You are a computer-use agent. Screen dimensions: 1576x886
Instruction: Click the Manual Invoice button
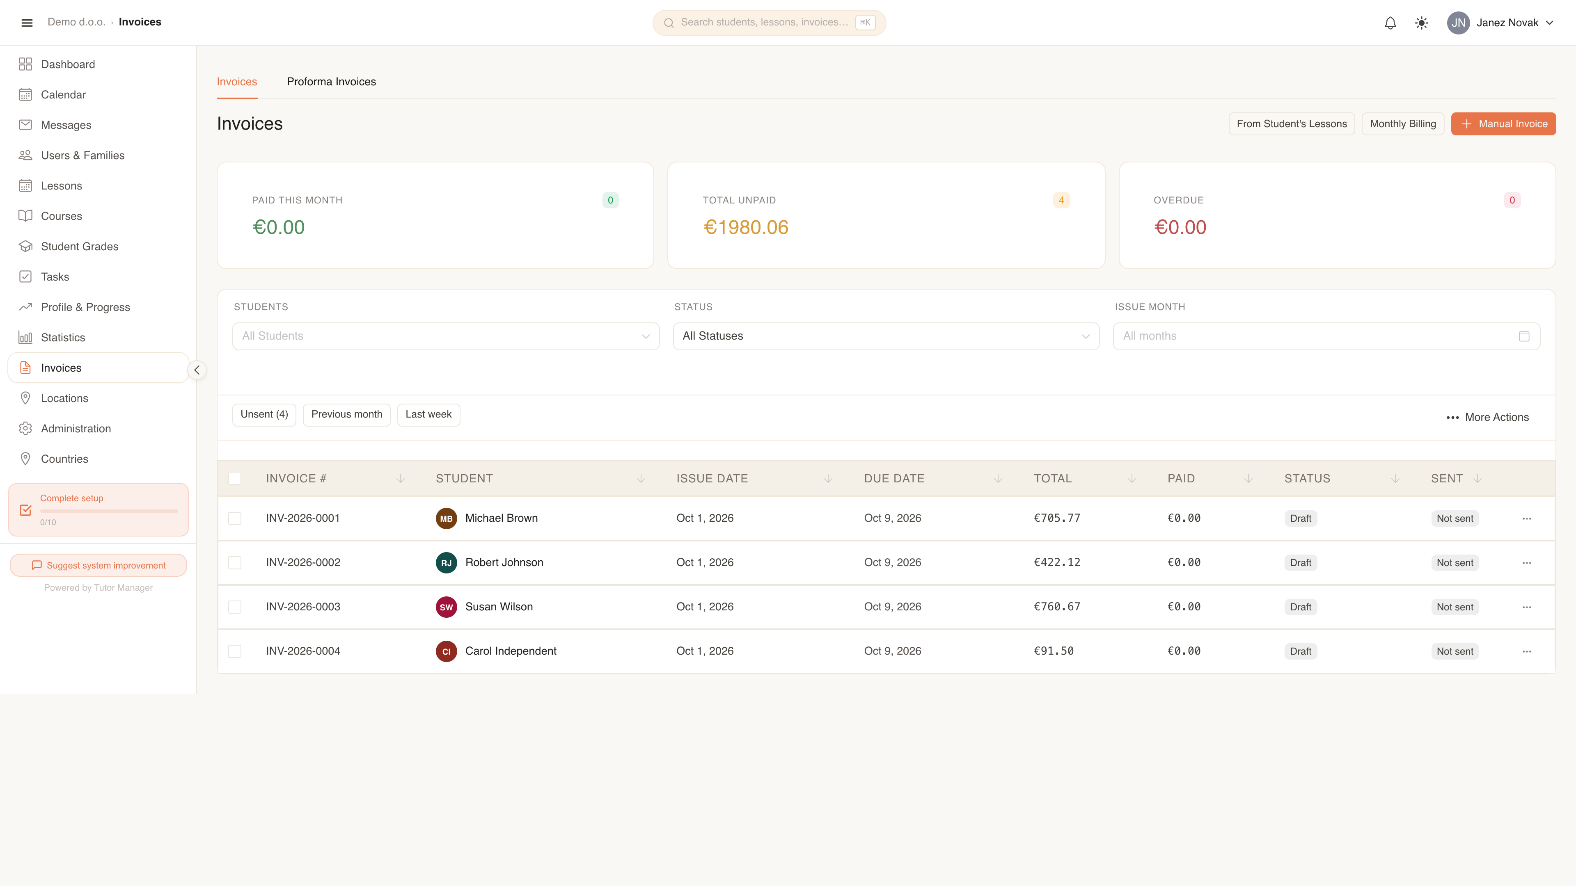click(1503, 124)
